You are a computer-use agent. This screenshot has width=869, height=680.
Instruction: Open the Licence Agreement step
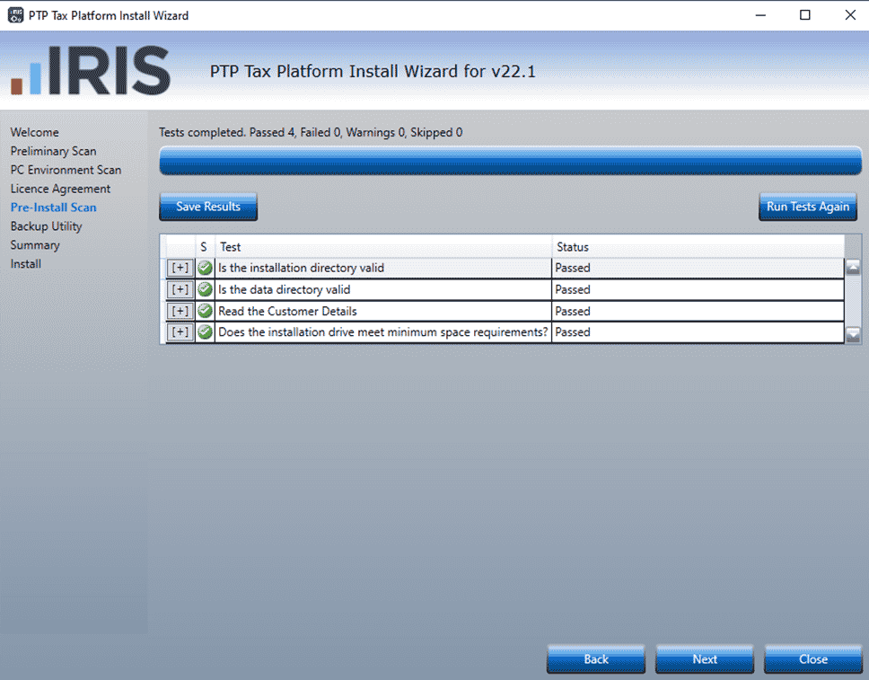coord(60,189)
